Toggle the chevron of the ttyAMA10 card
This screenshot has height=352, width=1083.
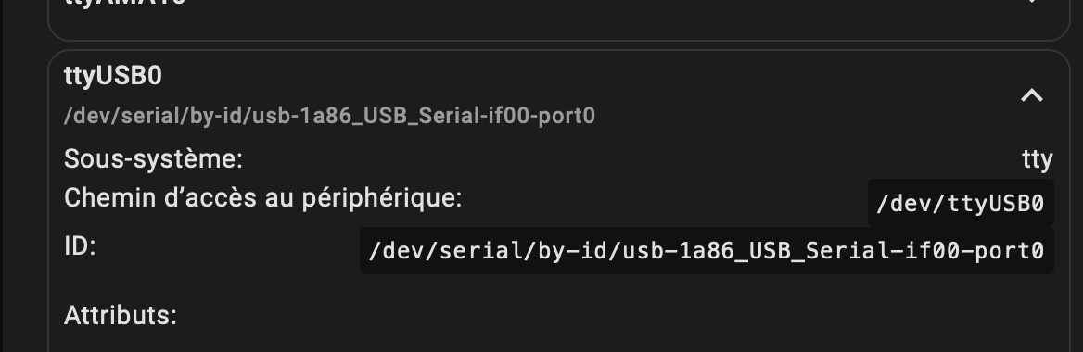click(x=1031, y=2)
